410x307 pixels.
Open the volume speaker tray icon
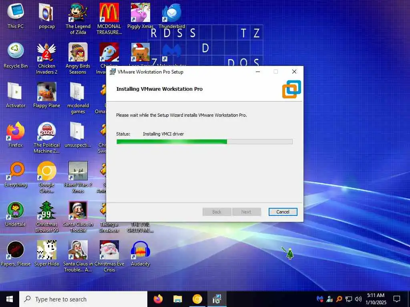pos(358,299)
